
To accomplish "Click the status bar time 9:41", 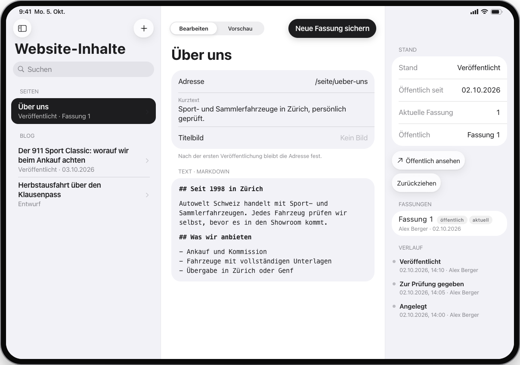I will [x=25, y=12].
